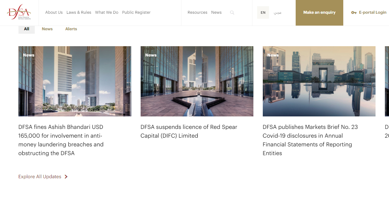This screenshot has width=389, height=201.
Task: Switch language to English (EN)
Action: [263, 12]
